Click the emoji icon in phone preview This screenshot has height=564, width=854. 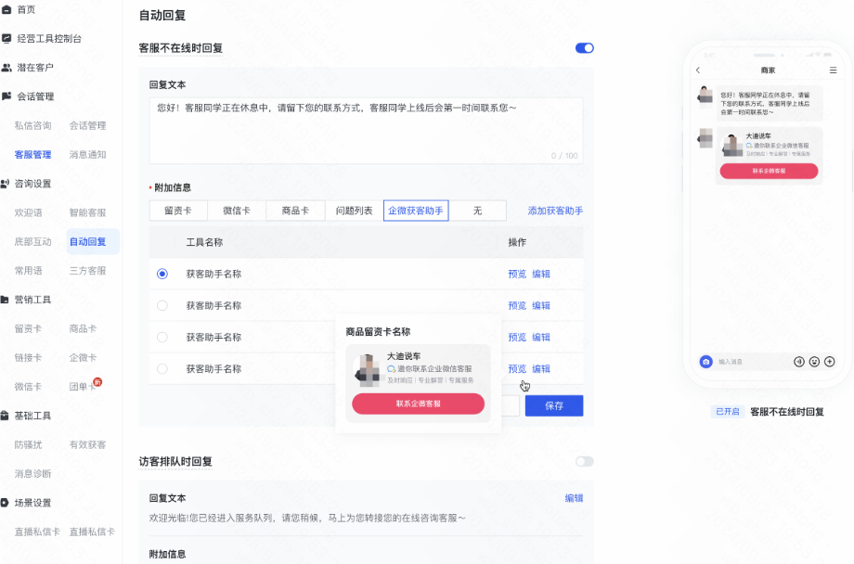814,362
